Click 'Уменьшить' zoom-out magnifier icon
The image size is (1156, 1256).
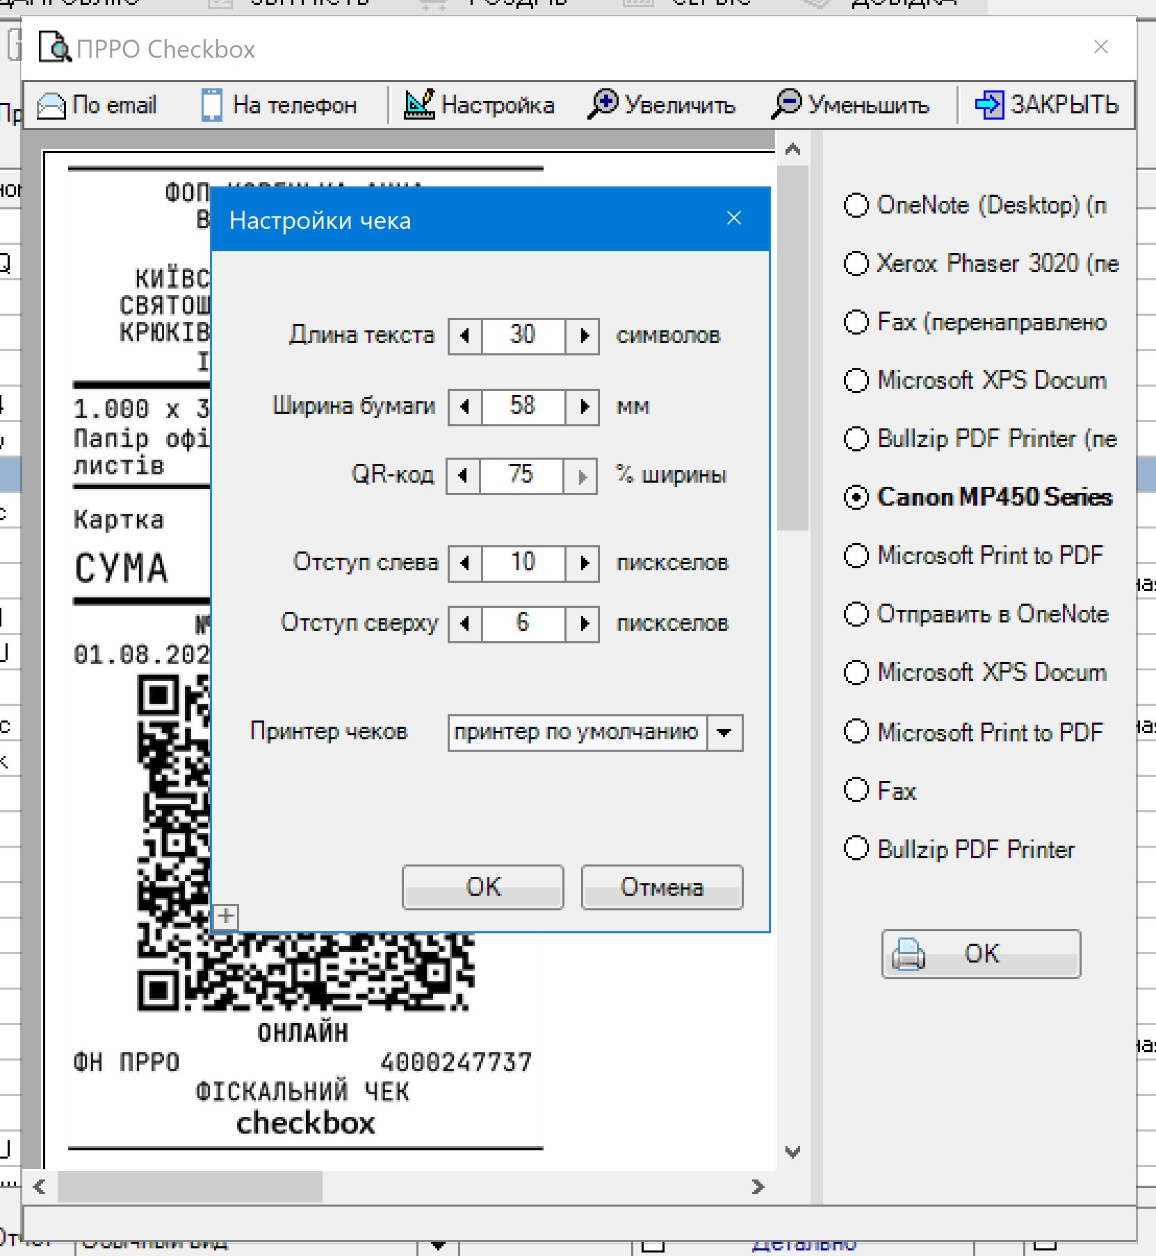point(786,104)
